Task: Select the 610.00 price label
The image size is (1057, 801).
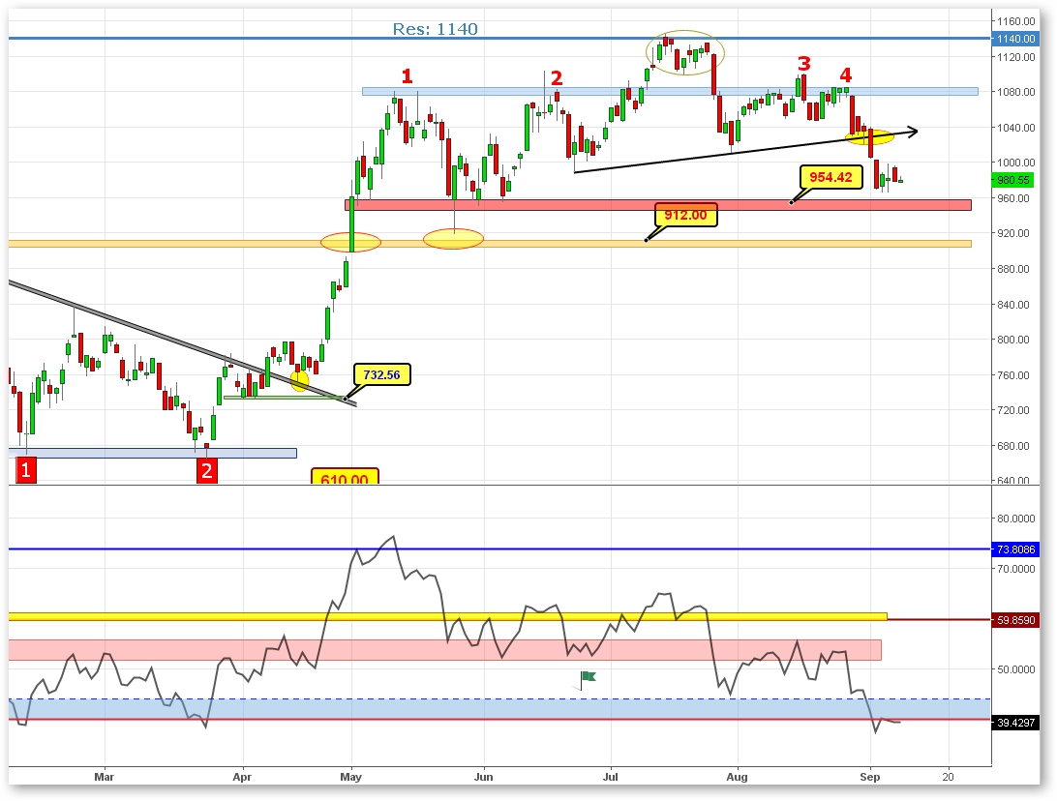Action: click(345, 478)
